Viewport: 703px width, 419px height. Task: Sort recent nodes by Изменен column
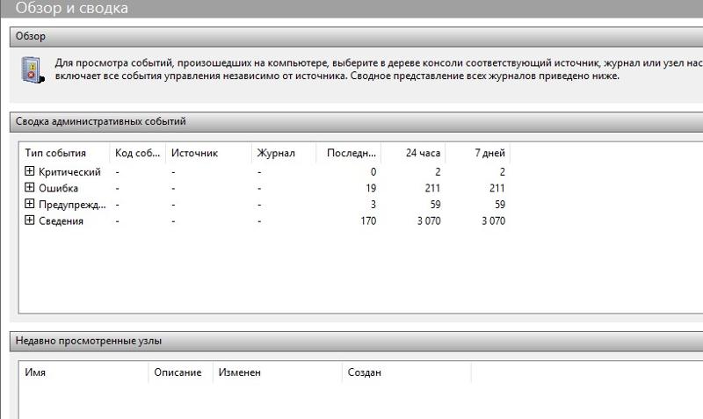tap(277, 372)
